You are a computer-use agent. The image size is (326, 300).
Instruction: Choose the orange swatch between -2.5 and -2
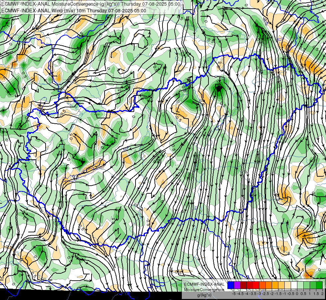pyautogui.click(x=269, y=285)
